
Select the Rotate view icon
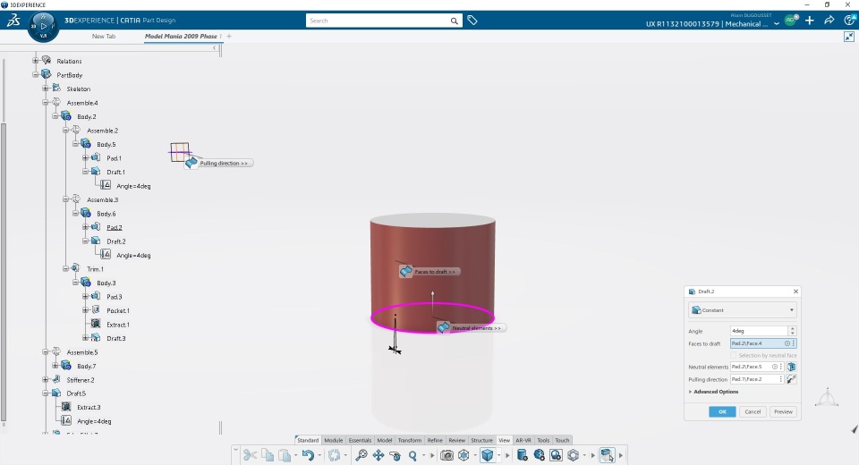tap(395, 455)
